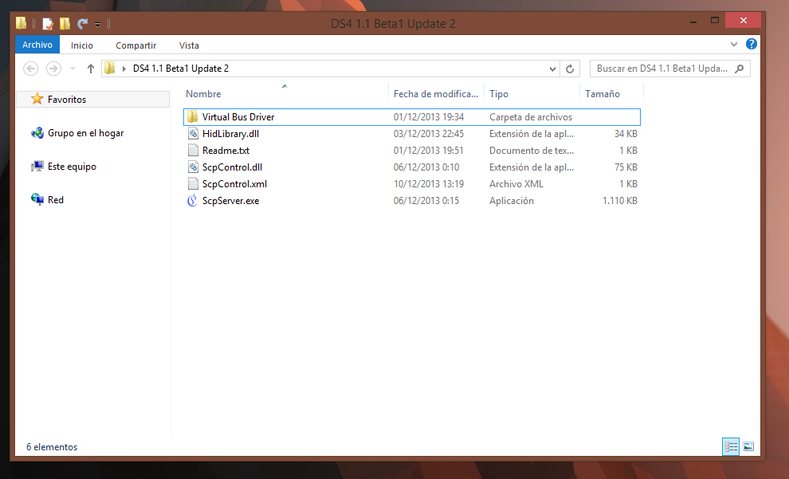Create a new folder from the title bar icon
789x479 pixels.
click(x=65, y=23)
